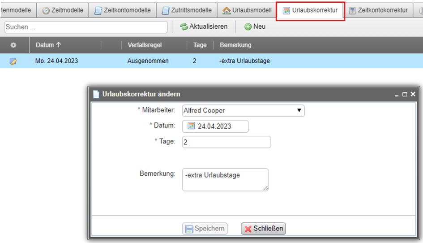The image size is (423, 243).
Task: Select the Zutrittsmodelle tab
Action: tap(186, 10)
